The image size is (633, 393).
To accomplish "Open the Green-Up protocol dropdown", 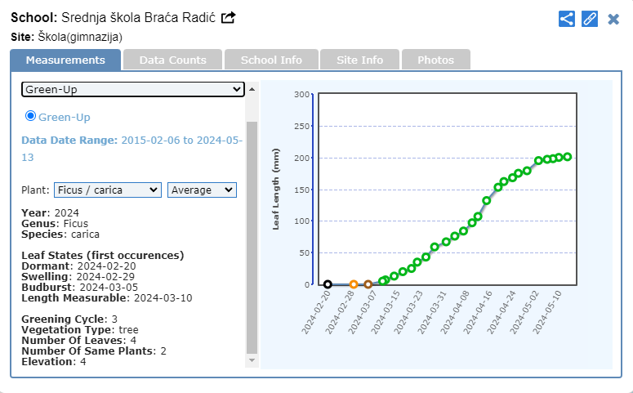I will pyautogui.click(x=133, y=89).
